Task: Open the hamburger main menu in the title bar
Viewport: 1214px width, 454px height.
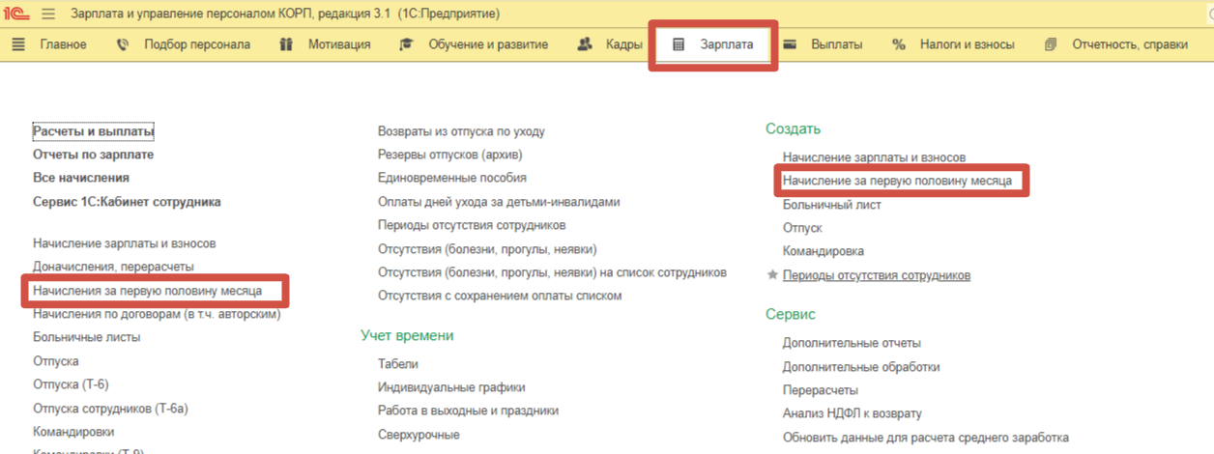Action: tap(48, 14)
